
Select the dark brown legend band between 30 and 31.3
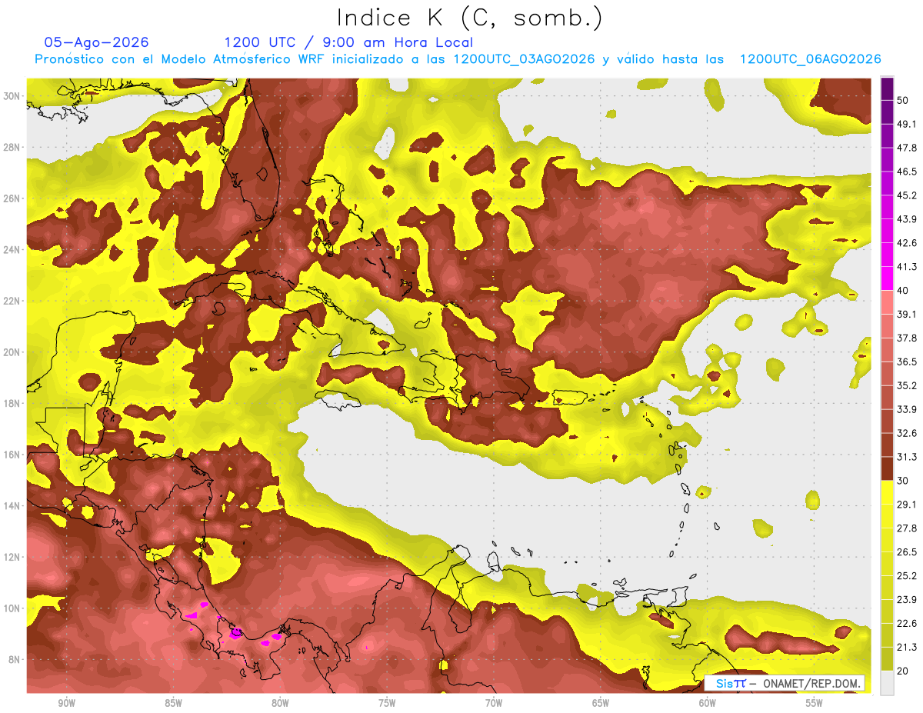[887, 468]
